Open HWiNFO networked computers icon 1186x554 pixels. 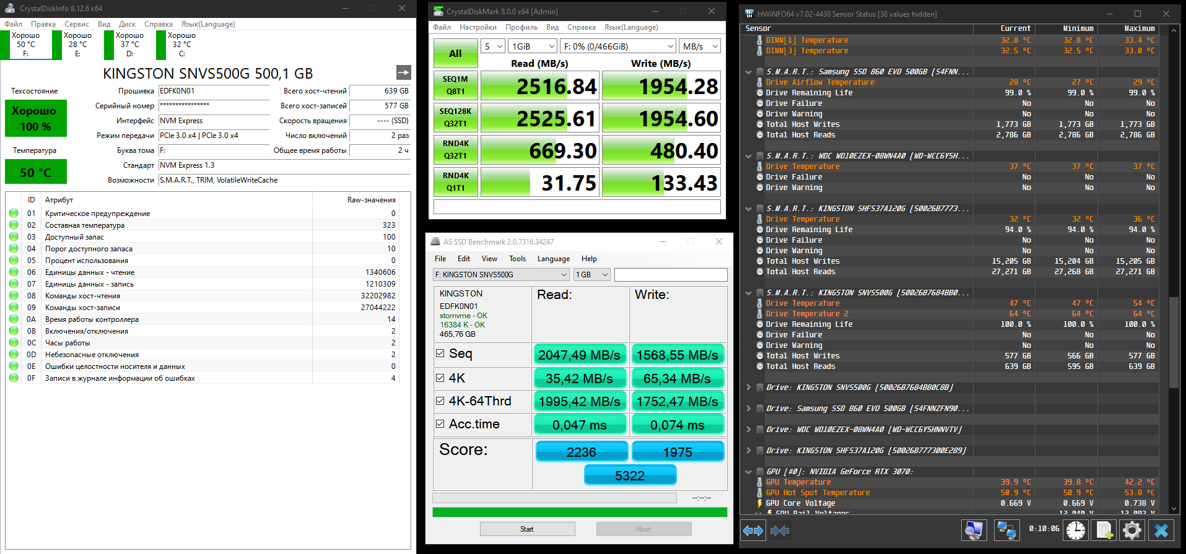tap(1006, 530)
